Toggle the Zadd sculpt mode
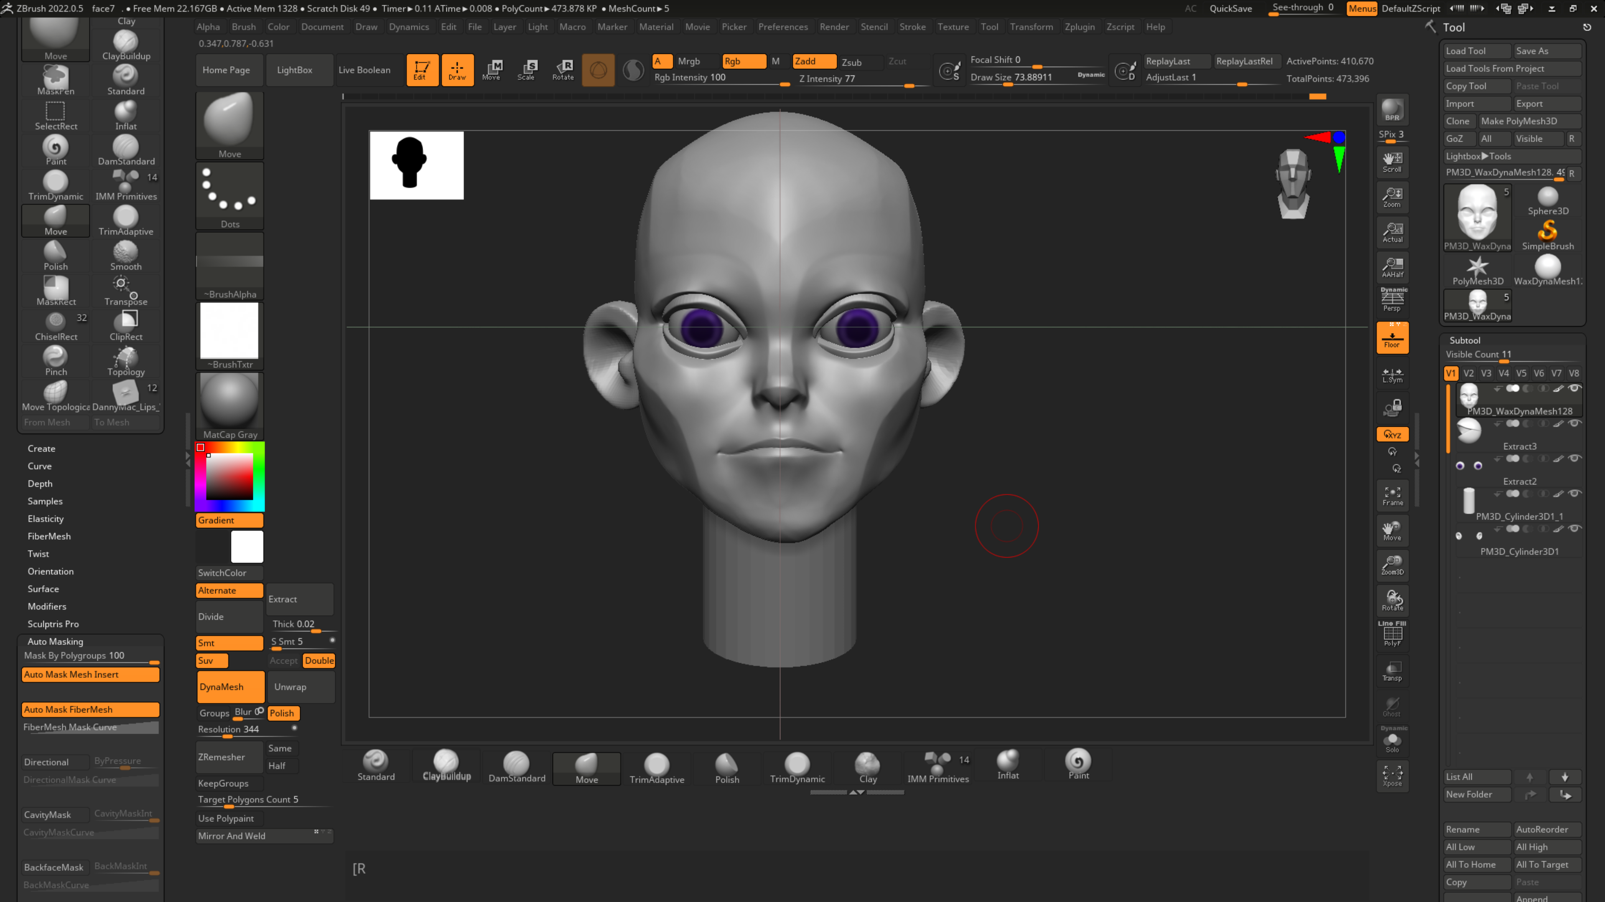This screenshot has height=902, width=1605. tap(813, 61)
